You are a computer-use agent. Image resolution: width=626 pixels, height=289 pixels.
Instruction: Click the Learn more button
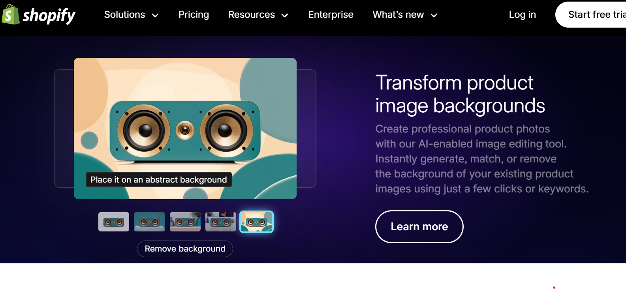[419, 227]
